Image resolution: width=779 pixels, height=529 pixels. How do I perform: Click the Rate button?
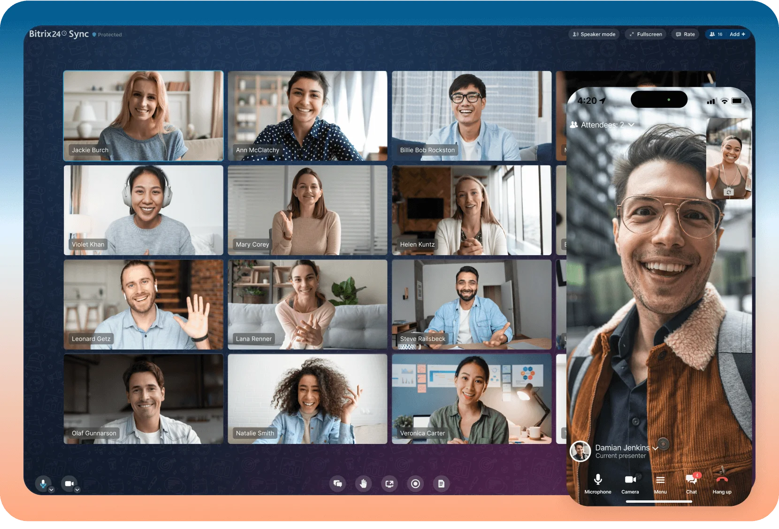coord(685,34)
